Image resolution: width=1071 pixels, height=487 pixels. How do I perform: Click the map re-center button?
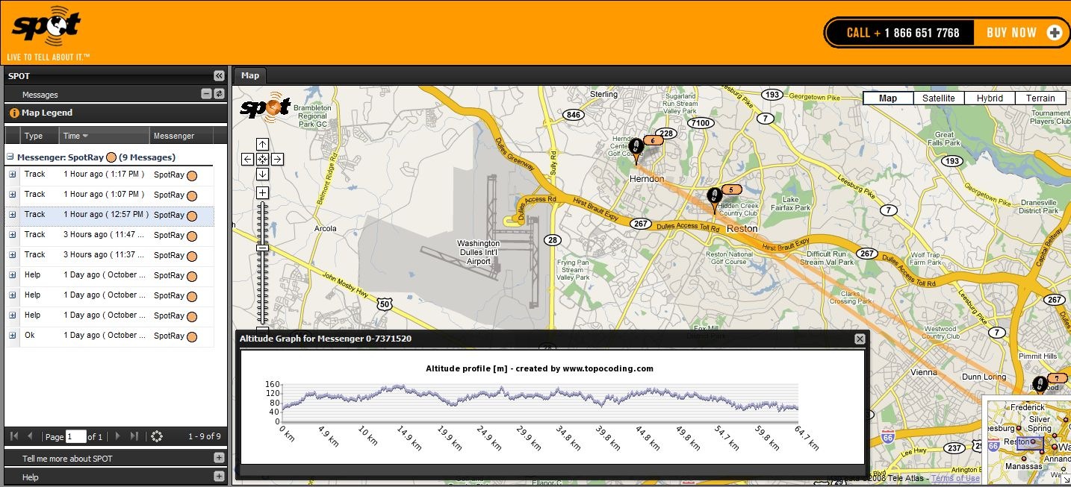point(262,159)
